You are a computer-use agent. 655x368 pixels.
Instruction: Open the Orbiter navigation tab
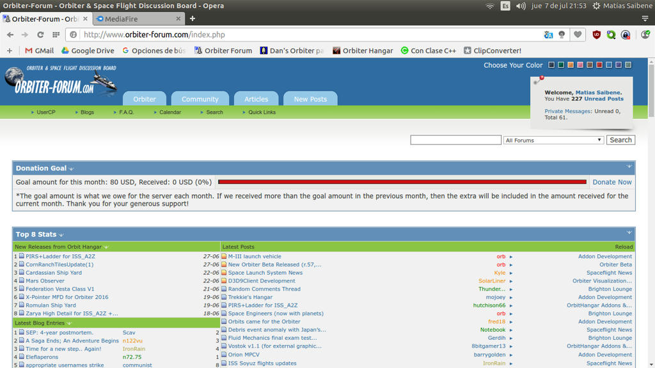[145, 99]
